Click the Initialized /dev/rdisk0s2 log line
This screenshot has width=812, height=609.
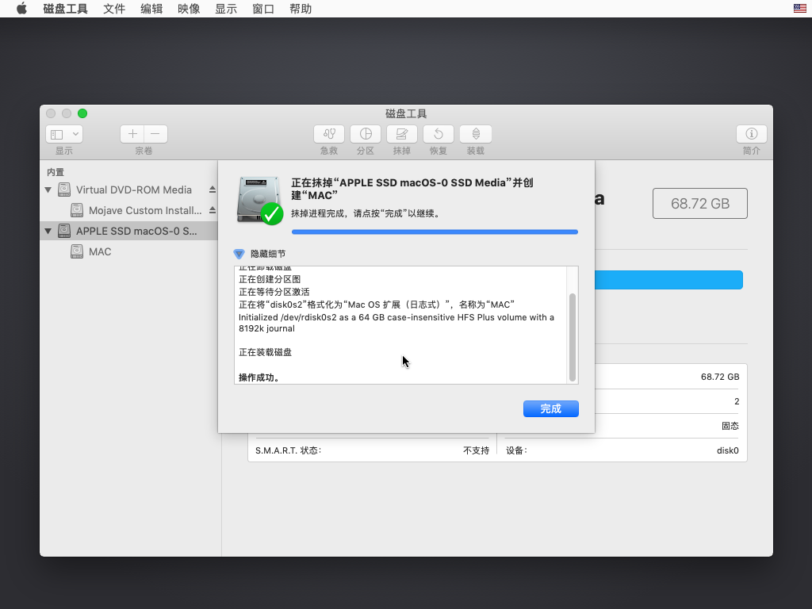click(396, 323)
